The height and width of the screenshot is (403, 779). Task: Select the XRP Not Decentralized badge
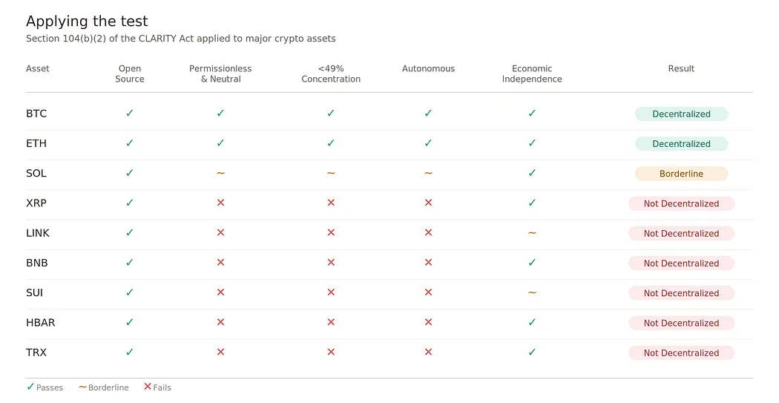pyautogui.click(x=681, y=203)
